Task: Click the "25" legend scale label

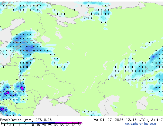Action: tap(50, 125)
